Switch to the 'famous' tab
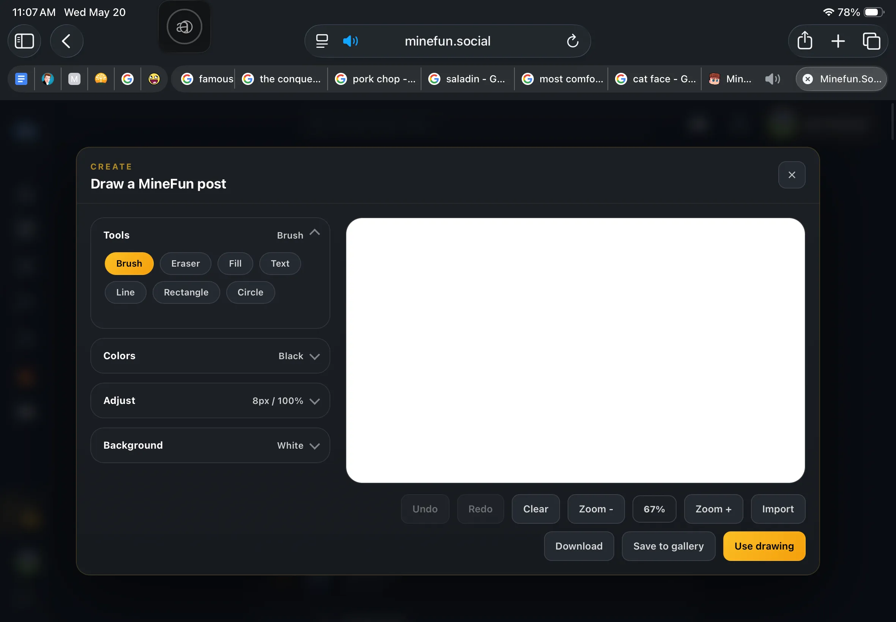 (x=207, y=79)
